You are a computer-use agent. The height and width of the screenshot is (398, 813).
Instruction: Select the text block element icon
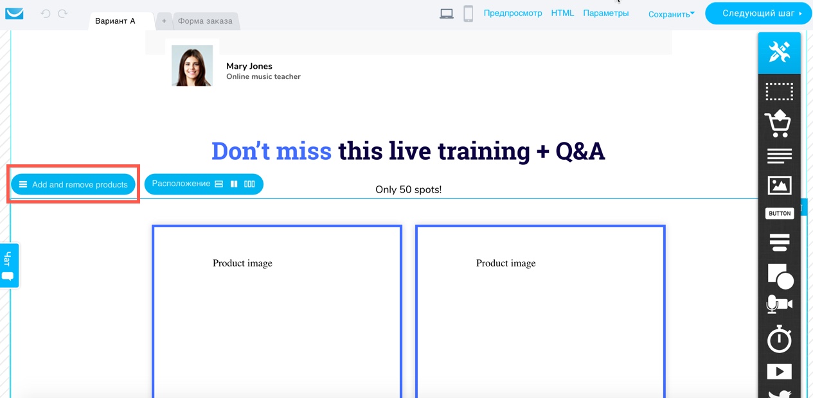point(779,155)
